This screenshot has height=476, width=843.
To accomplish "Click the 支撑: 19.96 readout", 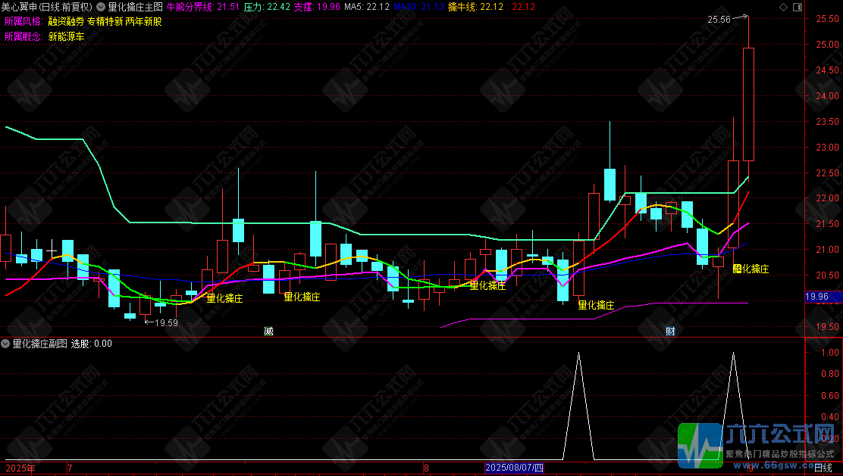I will click(x=317, y=7).
